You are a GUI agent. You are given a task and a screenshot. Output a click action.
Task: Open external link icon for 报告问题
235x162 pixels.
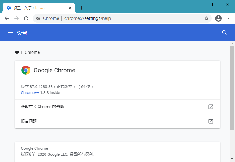tap(211, 121)
